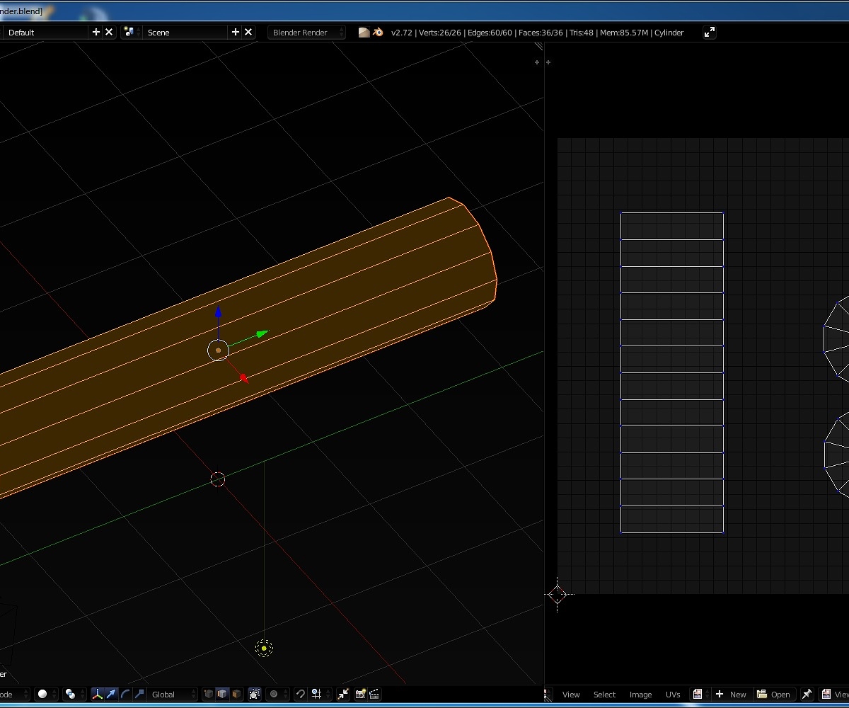Click the Default screen layout name field
Viewport: 849px width, 708px height.
tap(46, 33)
